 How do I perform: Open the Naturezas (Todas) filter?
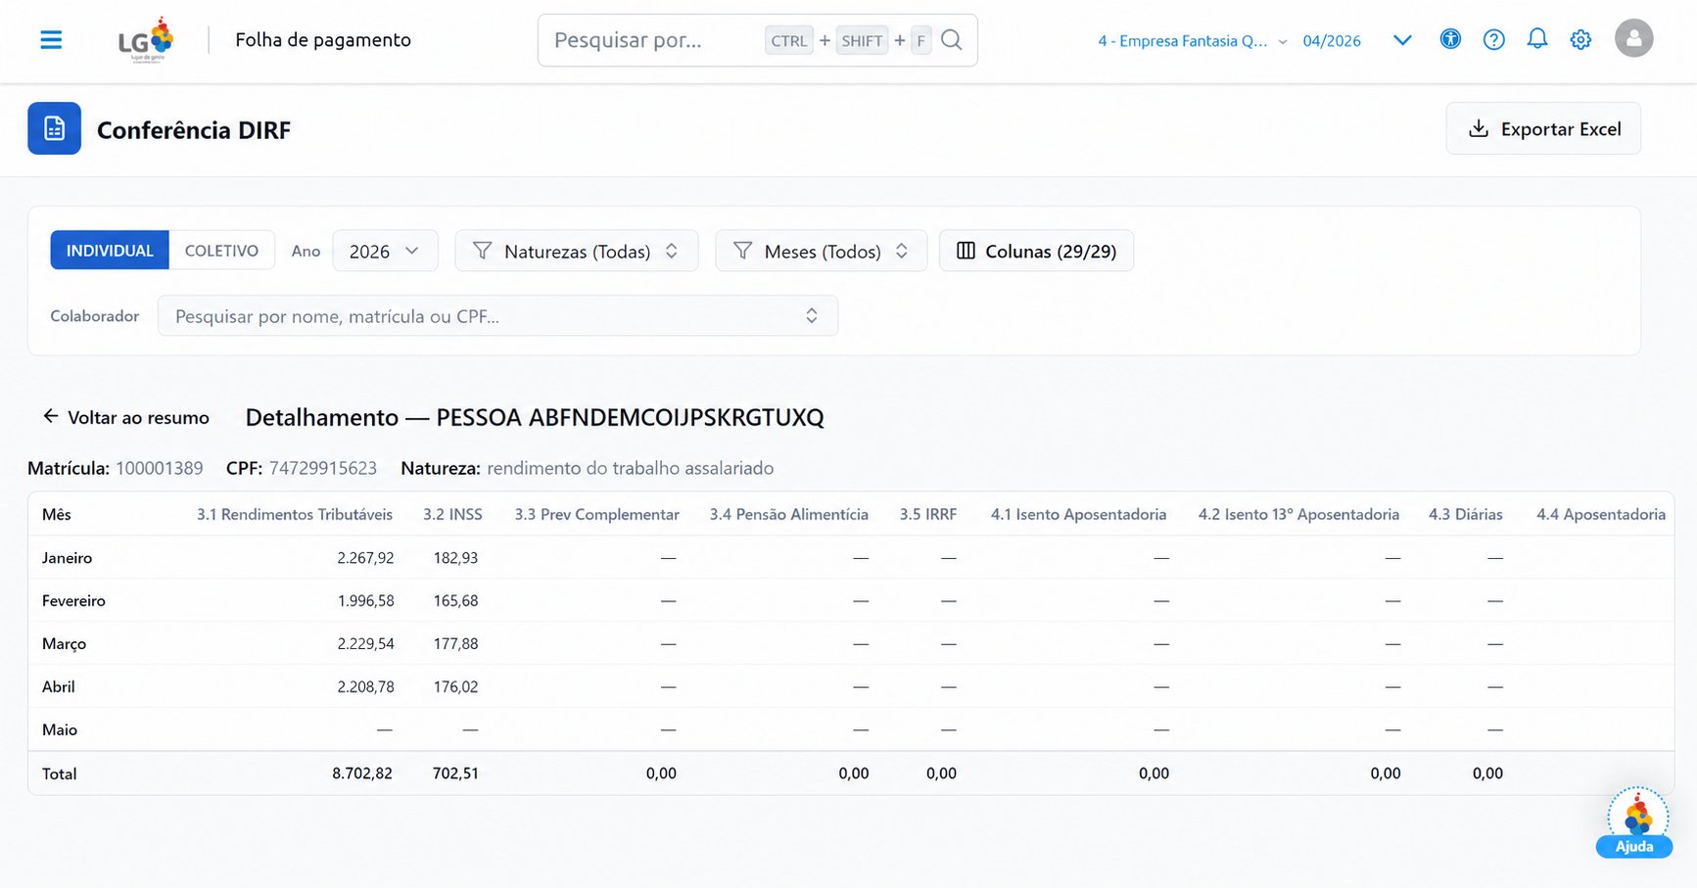pos(577,251)
